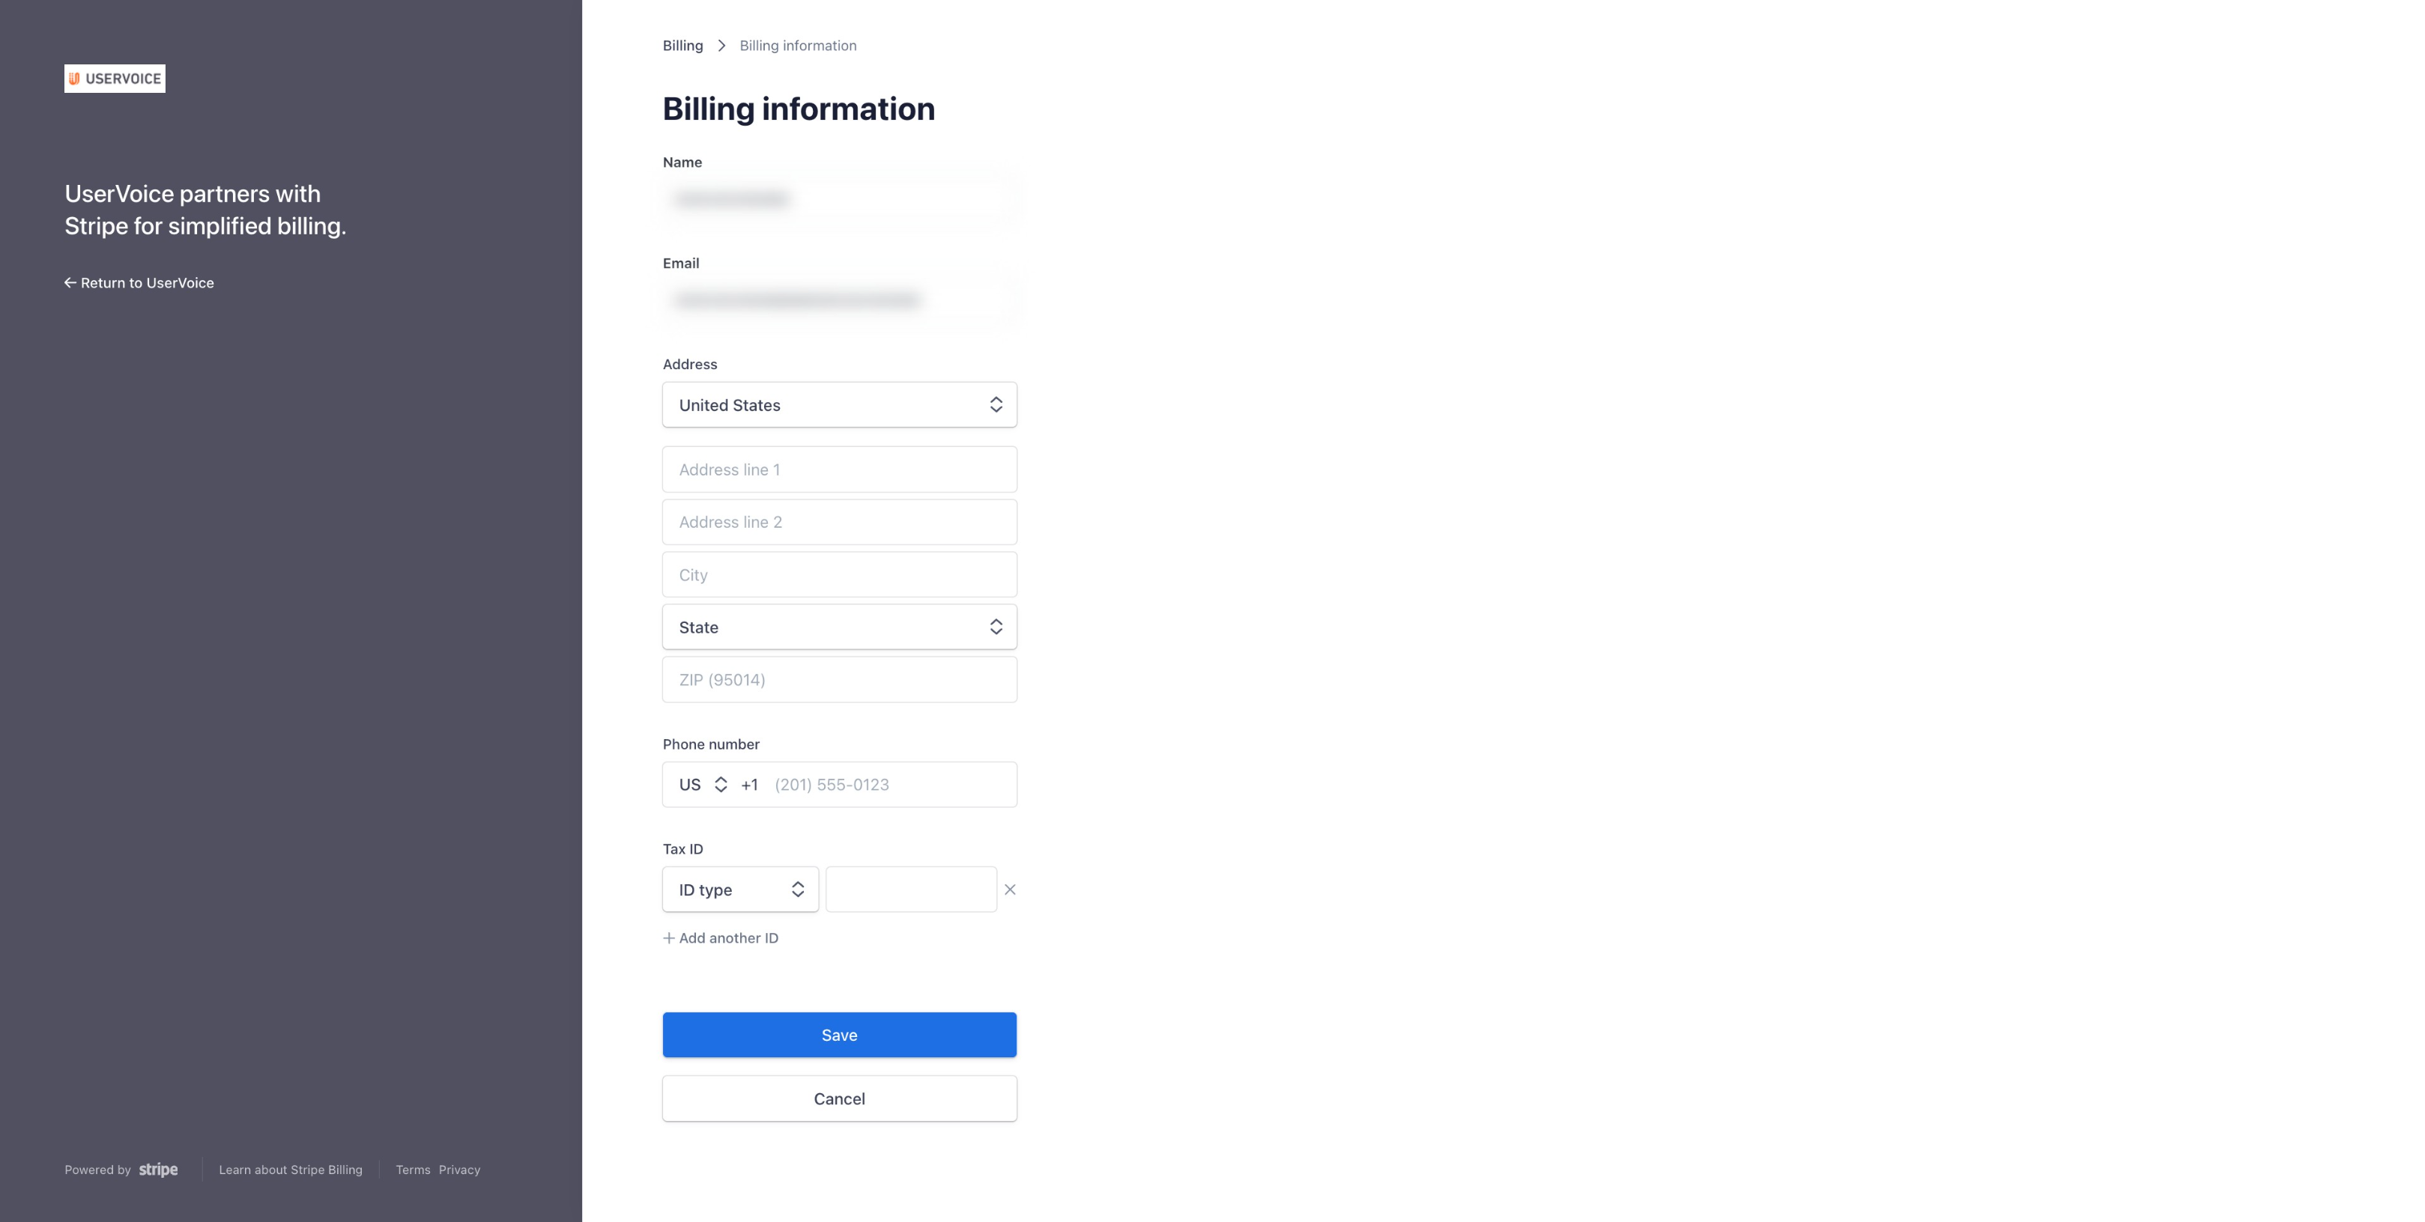
Task: Focus the Address line 1 field
Action: (839, 469)
